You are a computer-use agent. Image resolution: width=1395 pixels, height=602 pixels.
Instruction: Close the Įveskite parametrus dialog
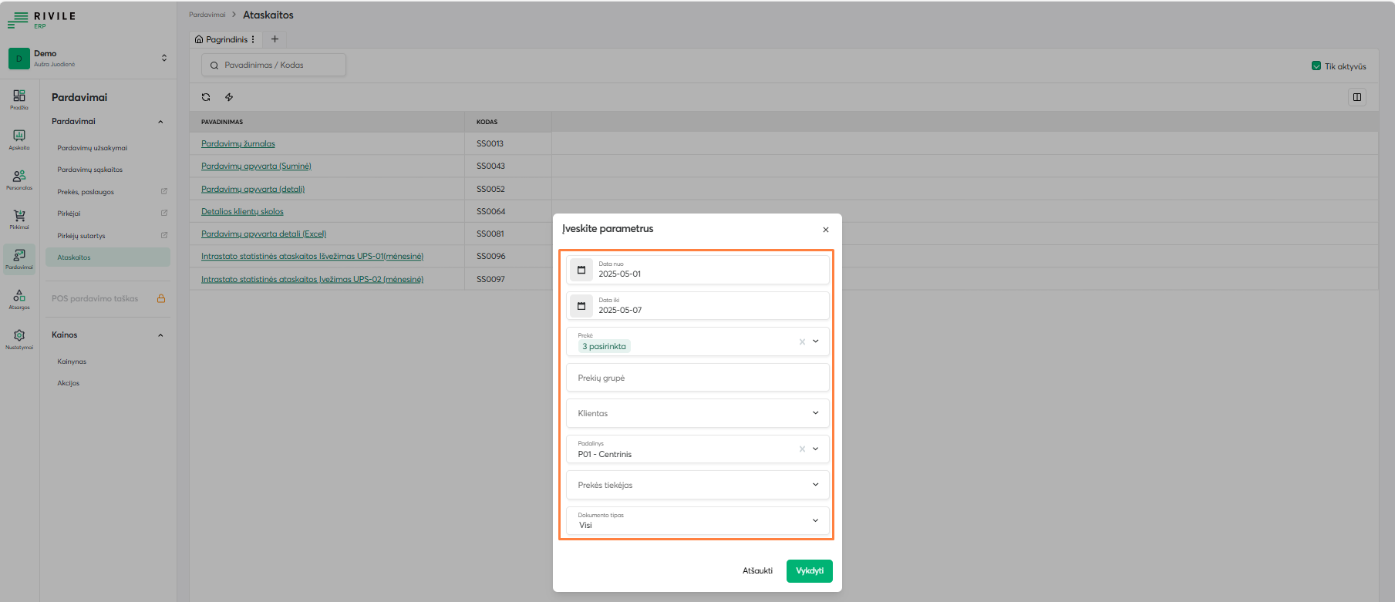point(826,230)
